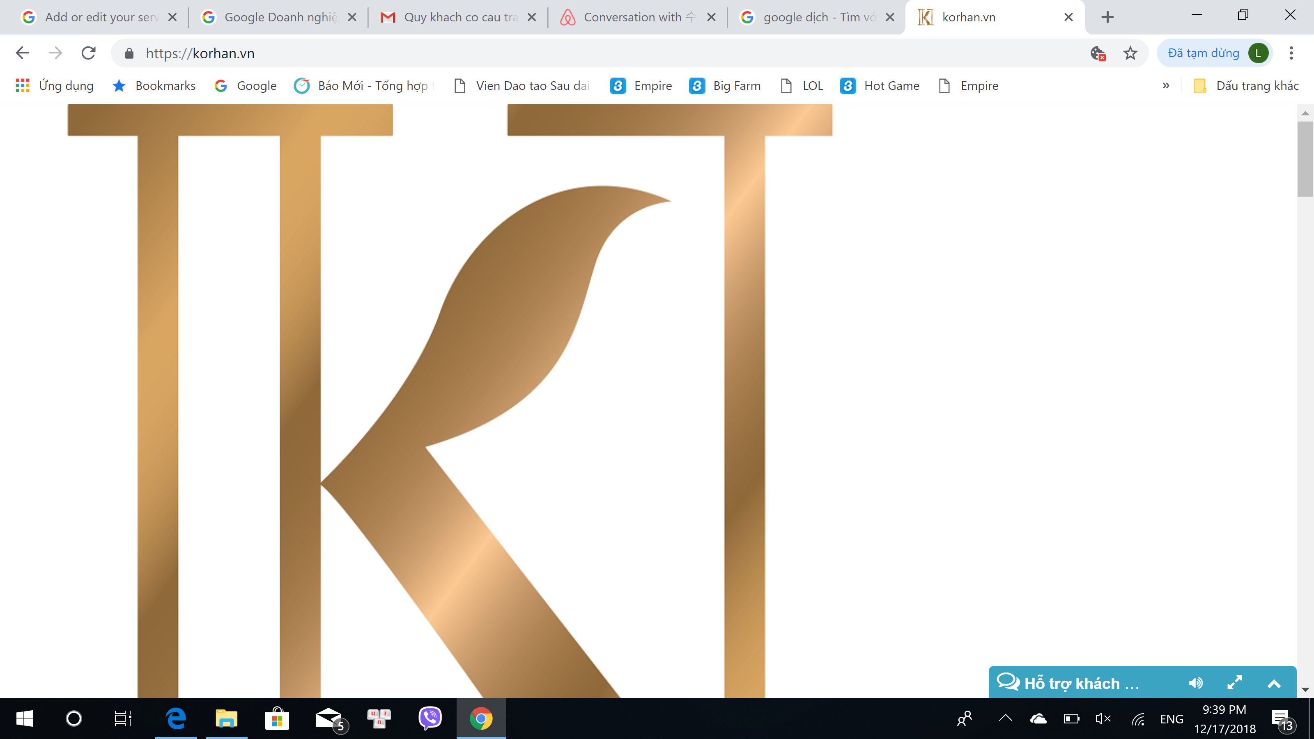
Task: Open a new browser tab
Action: point(1107,17)
